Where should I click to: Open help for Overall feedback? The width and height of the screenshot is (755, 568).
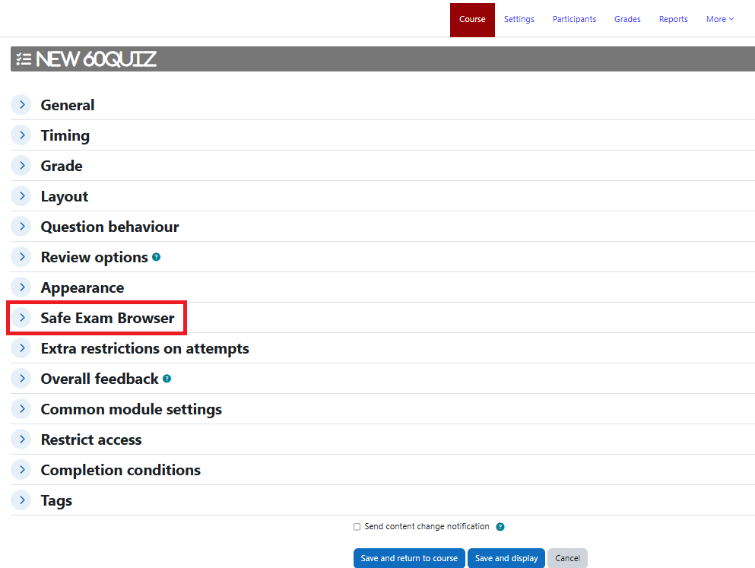pos(167,379)
